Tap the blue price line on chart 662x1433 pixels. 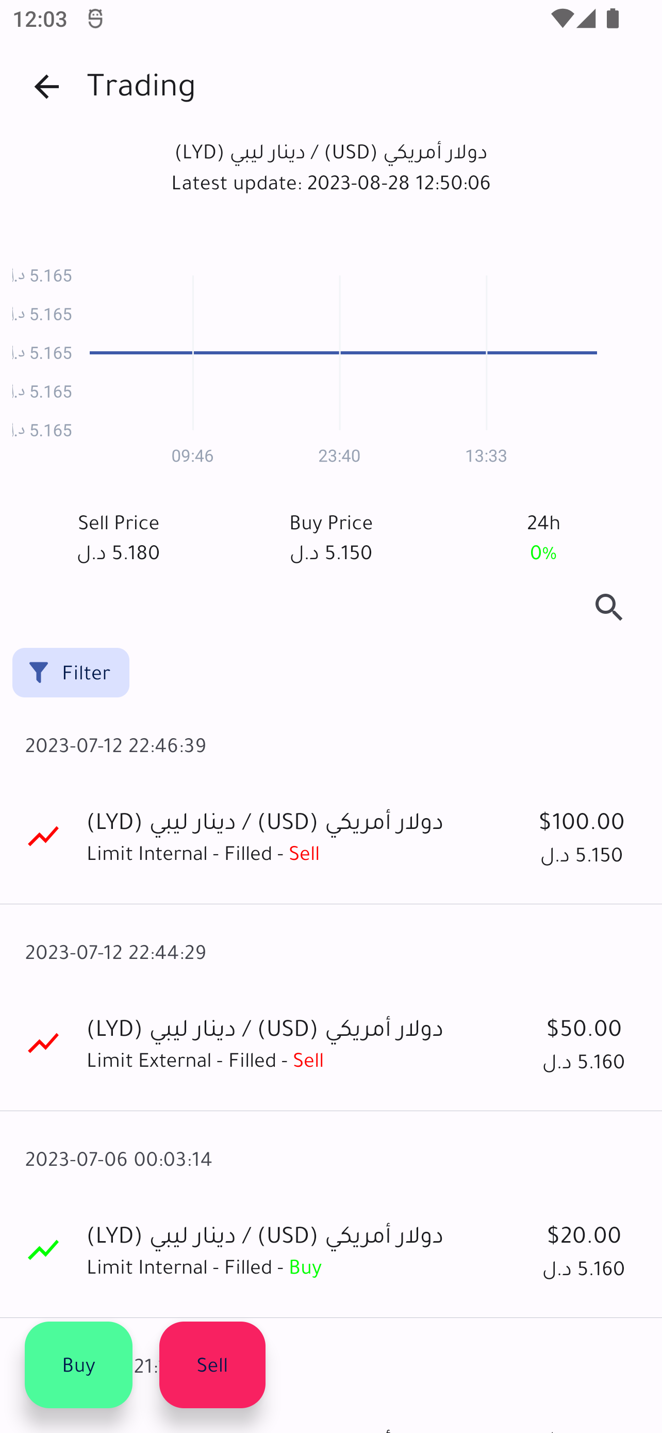[267, 353]
